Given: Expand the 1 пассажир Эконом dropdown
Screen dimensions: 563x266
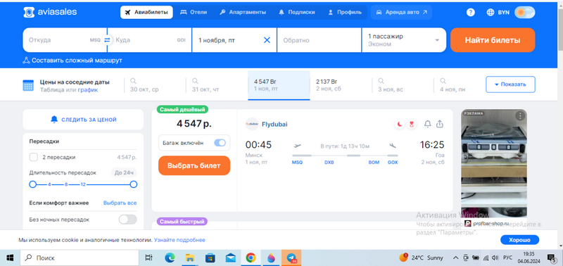Looking at the screenshot, I should pyautogui.click(x=403, y=40).
